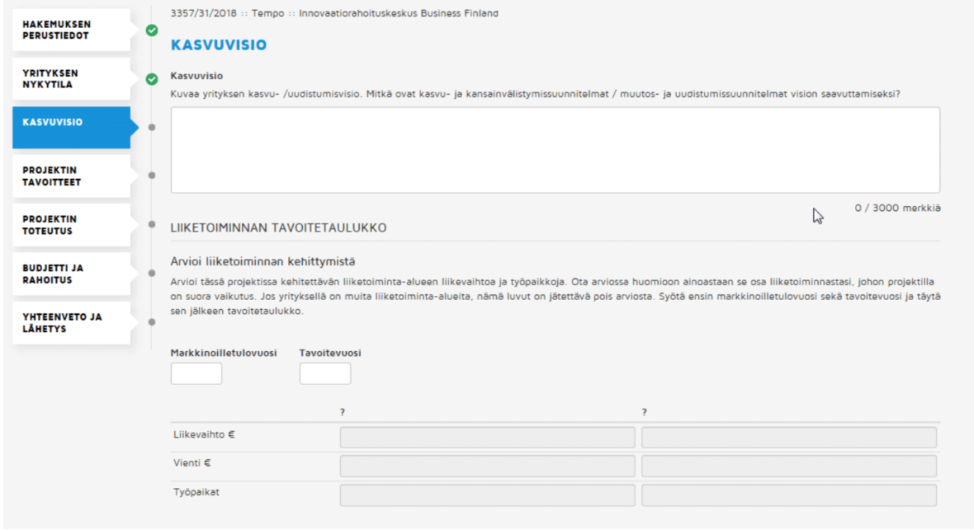This screenshot has height=530, width=974.
Task: Click Työpaikat second column field
Action: pyautogui.click(x=789, y=495)
